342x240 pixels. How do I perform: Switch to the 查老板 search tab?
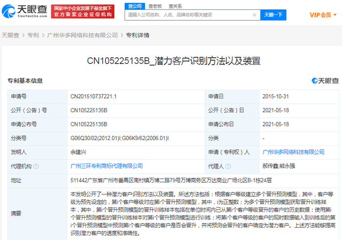[x=155, y=6]
